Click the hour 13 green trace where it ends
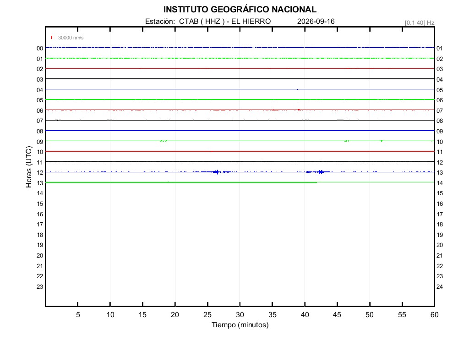This screenshot has width=469, height=352. click(317, 182)
